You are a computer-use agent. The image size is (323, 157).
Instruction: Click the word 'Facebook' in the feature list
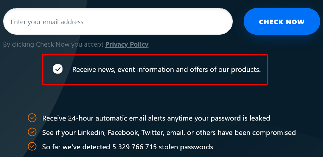(122, 132)
